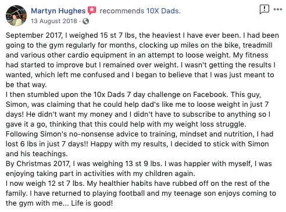This screenshot has height=212, width=286.
Task: Select the word "Facebook" in the review
Action: (210, 95)
